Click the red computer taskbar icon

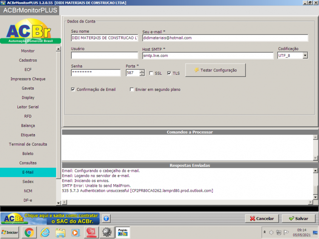[91, 232]
